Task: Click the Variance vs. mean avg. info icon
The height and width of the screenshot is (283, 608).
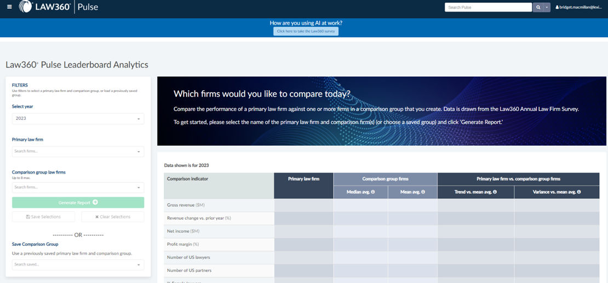Action: click(578, 192)
